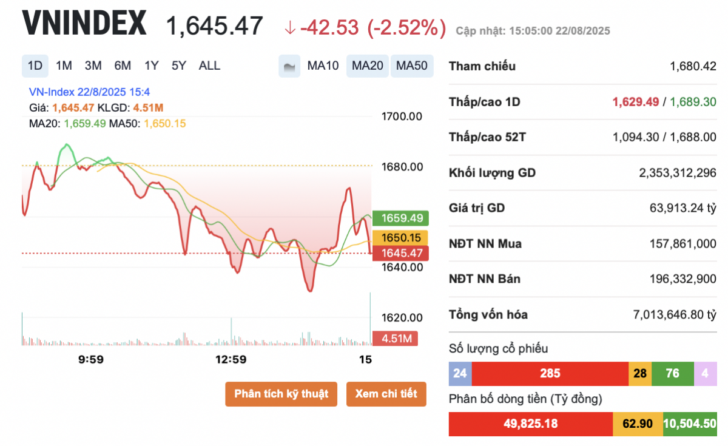Show the 3M chart period
The height and width of the screenshot is (446, 728).
coord(93,66)
